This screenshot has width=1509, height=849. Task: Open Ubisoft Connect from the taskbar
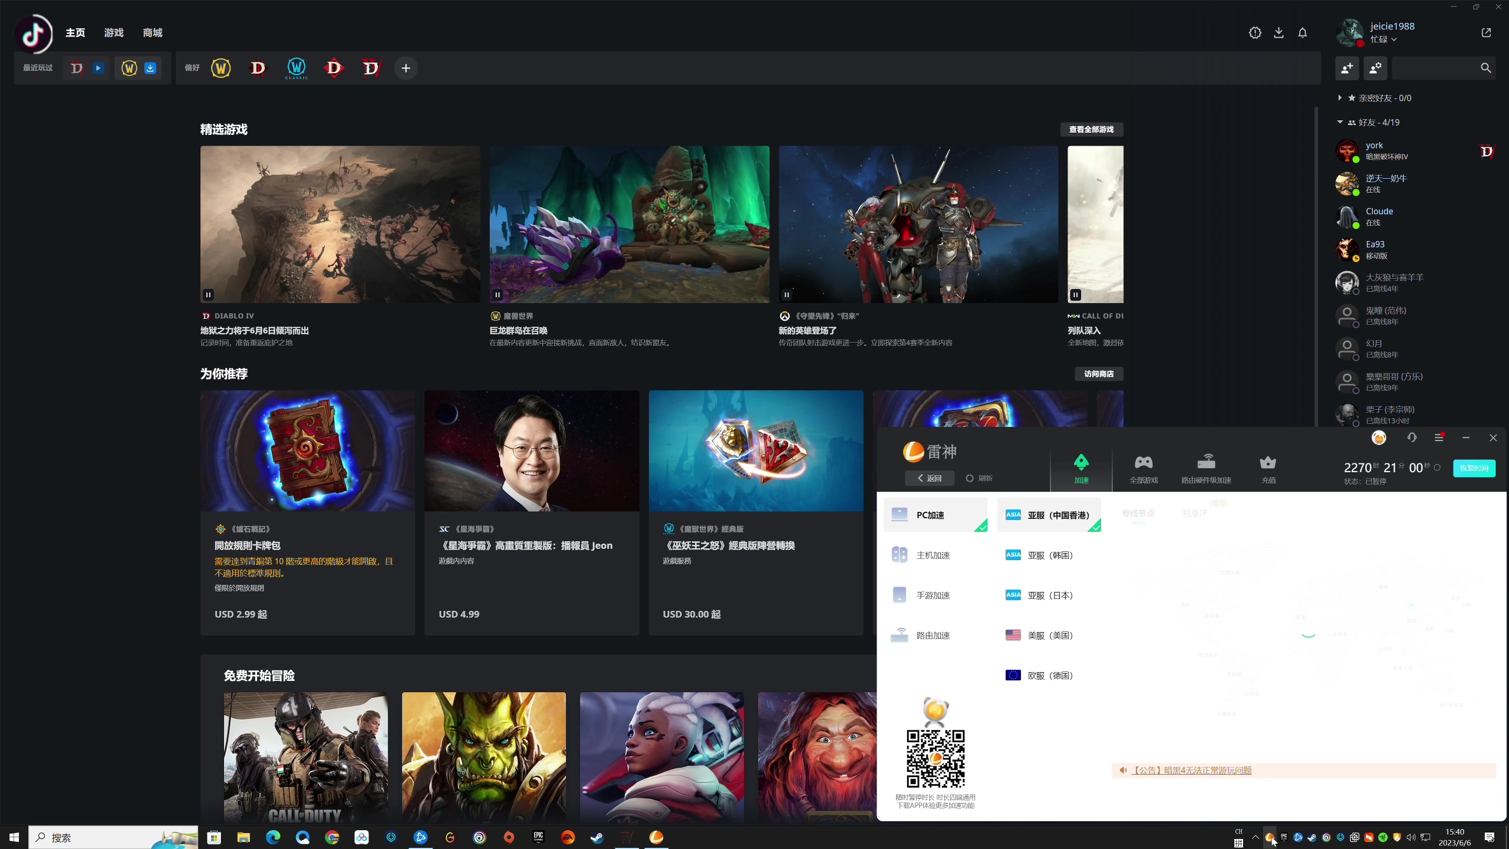click(x=479, y=837)
